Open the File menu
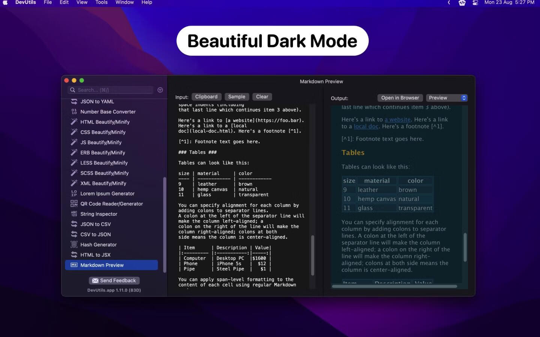This screenshot has height=337, width=540. (x=48, y=2)
